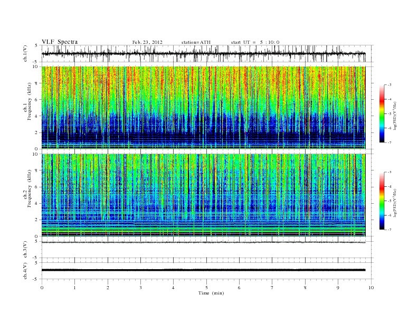The height and width of the screenshot is (323, 418).
Task: Click the "3" minute tick label
Action: (x=140, y=288)
